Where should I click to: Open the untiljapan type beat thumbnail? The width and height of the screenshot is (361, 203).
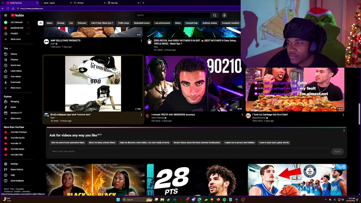click(x=93, y=83)
